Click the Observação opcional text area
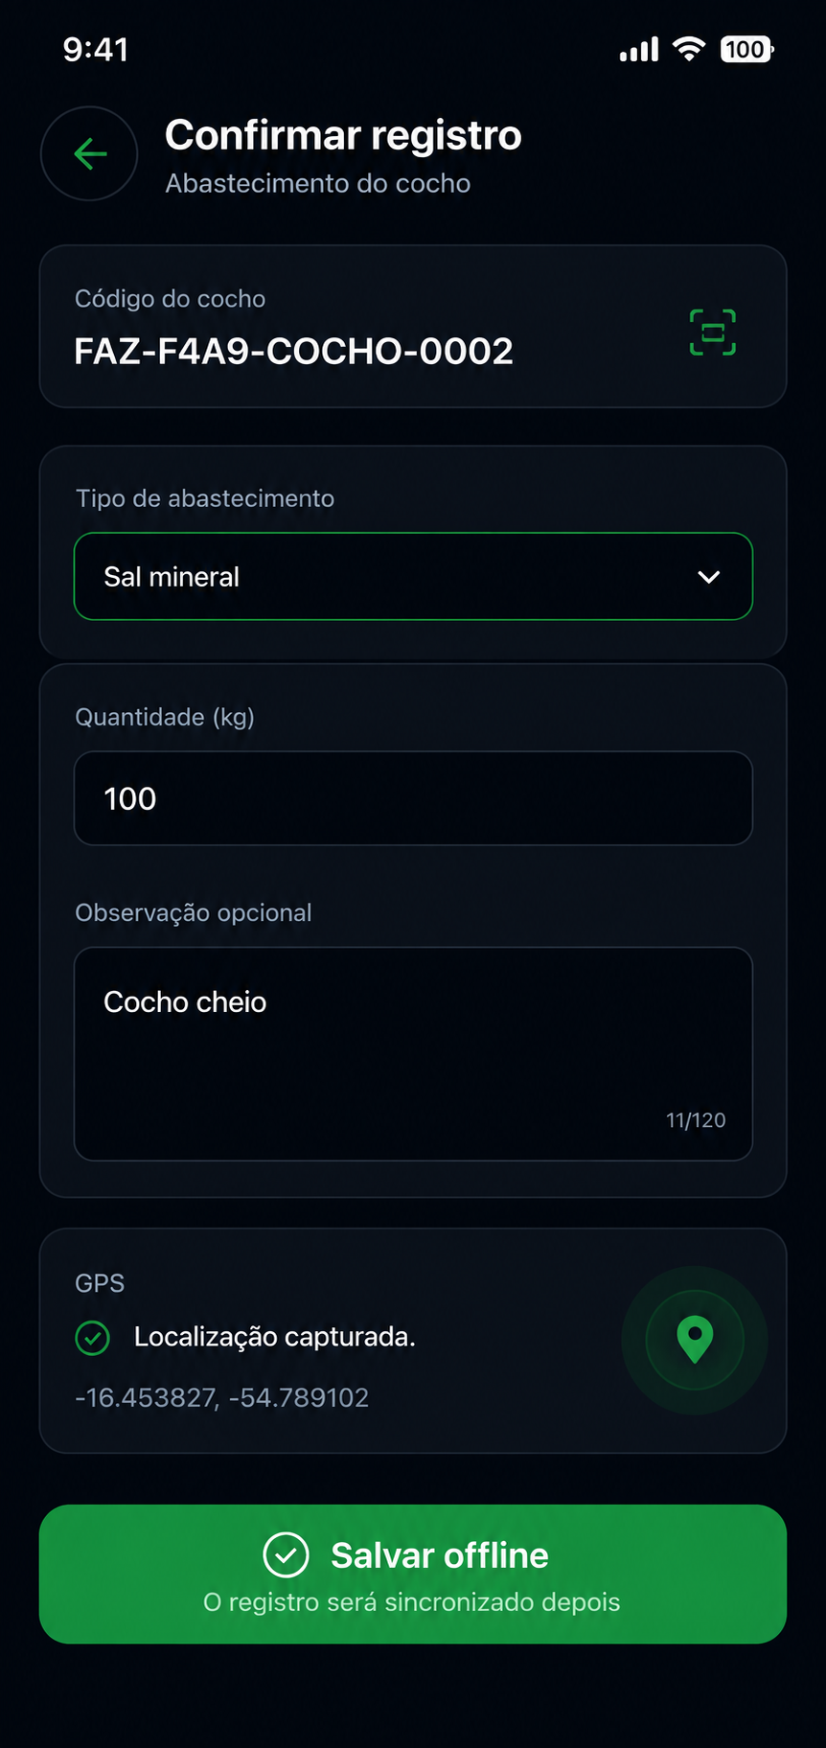The width and height of the screenshot is (826, 1748). point(413,1054)
